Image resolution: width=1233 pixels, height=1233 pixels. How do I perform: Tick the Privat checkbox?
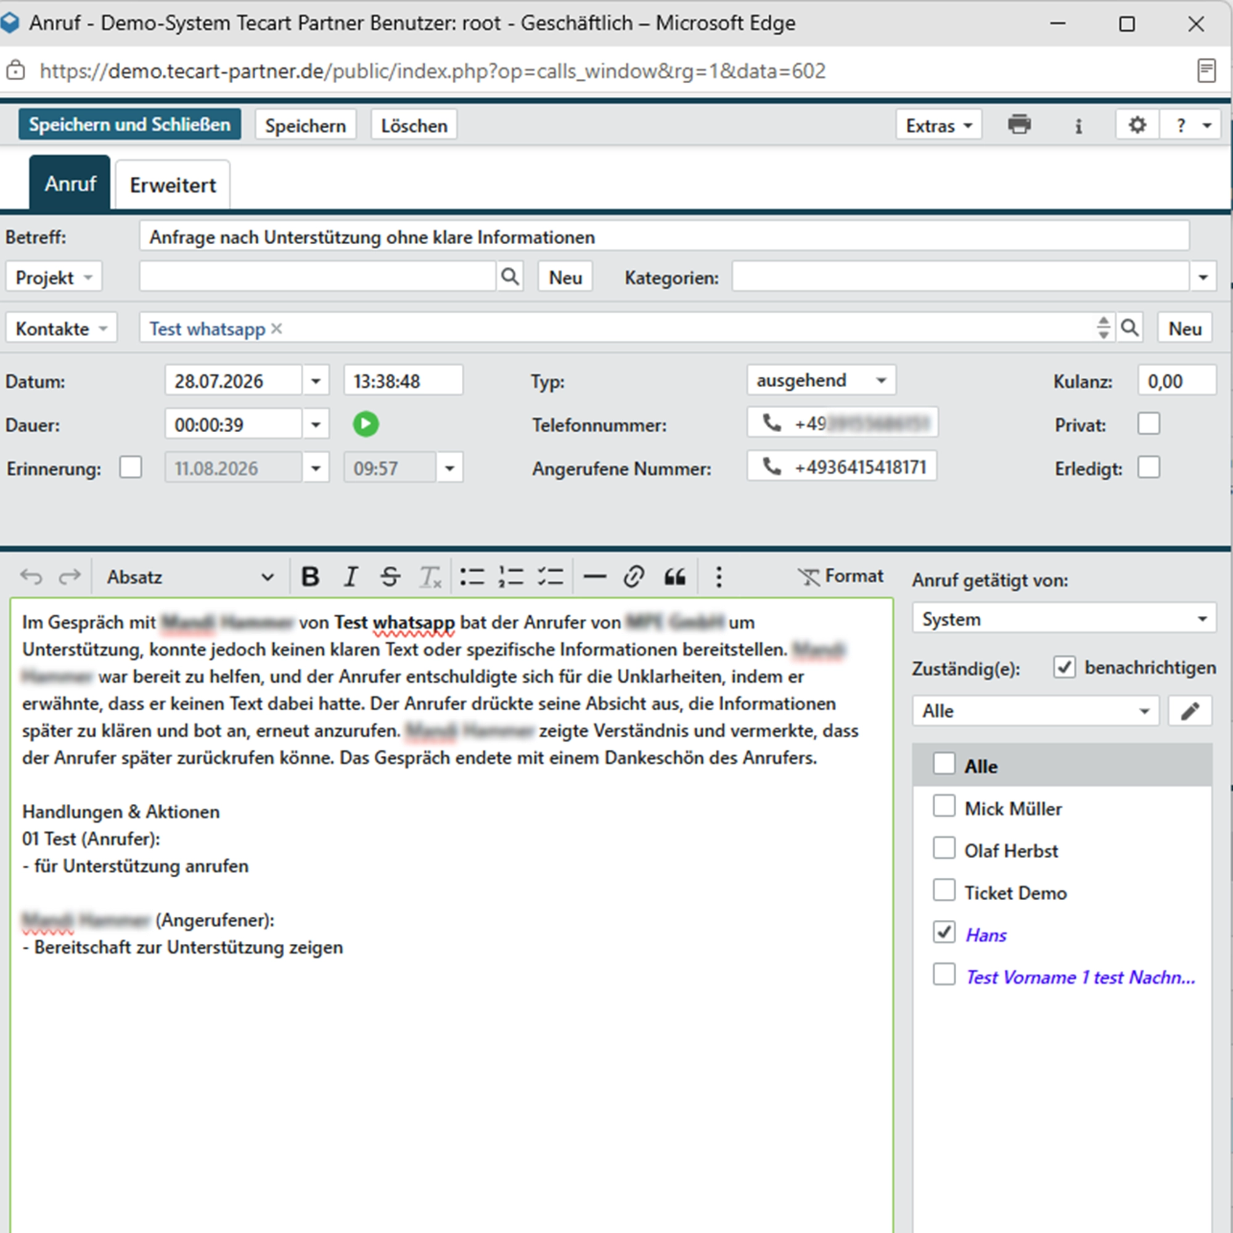1149,424
